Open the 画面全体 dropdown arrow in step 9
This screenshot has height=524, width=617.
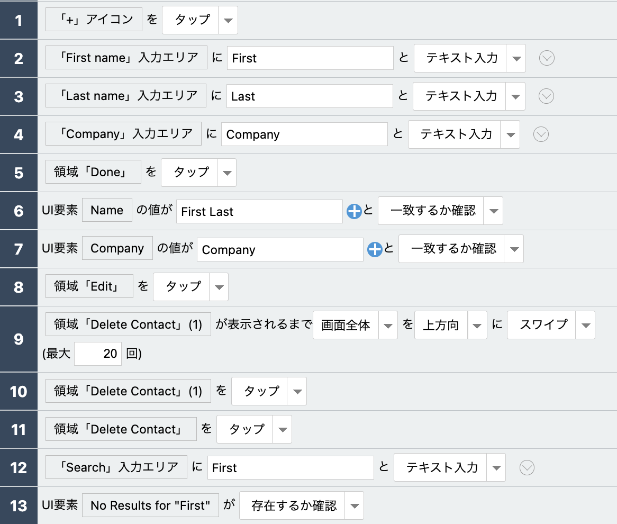coord(388,325)
